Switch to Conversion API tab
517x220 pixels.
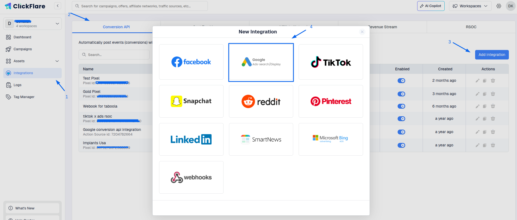[x=116, y=27]
